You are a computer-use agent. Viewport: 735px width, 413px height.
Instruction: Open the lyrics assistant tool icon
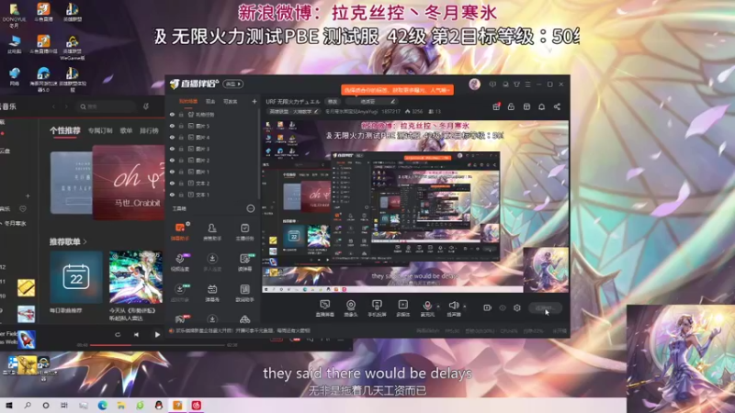244,293
